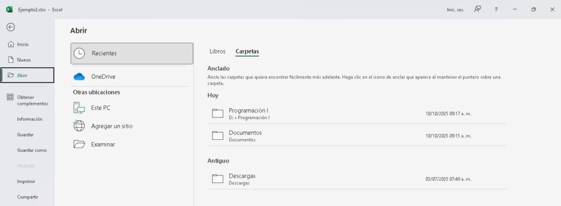
Task: Open the Programación I folder name
Action: 249,111
